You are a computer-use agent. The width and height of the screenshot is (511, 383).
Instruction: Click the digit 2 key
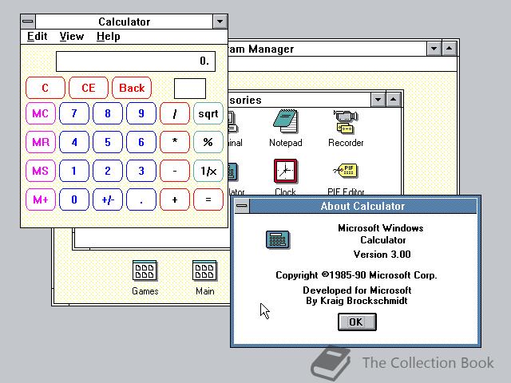[x=108, y=171]
